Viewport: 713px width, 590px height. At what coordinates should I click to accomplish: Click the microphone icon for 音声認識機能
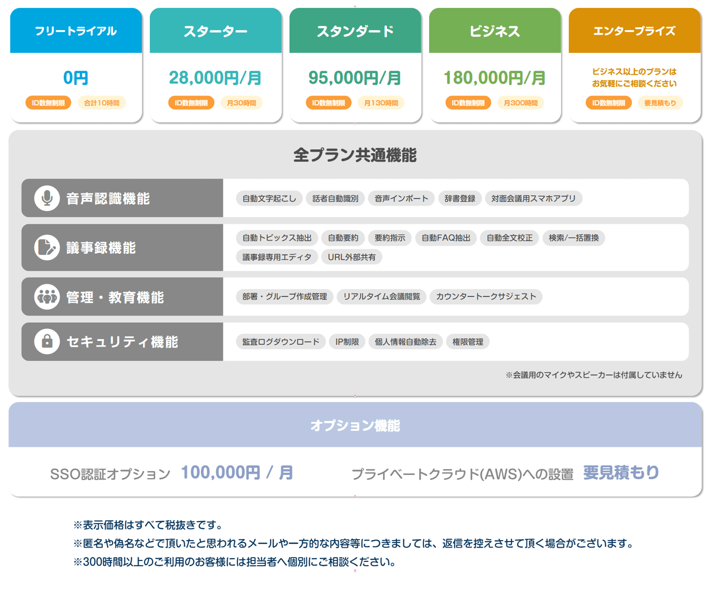47,199
